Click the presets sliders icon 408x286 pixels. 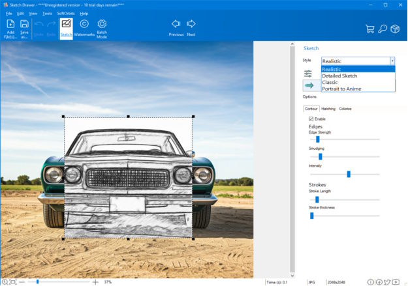pos(308,74)
